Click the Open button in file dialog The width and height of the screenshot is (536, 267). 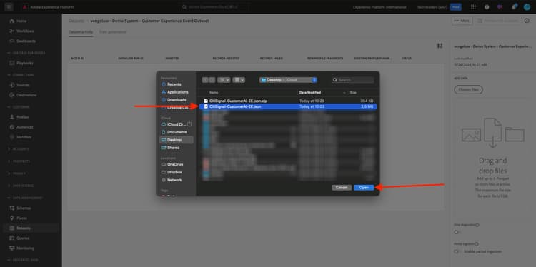click(x=364, y=188)
